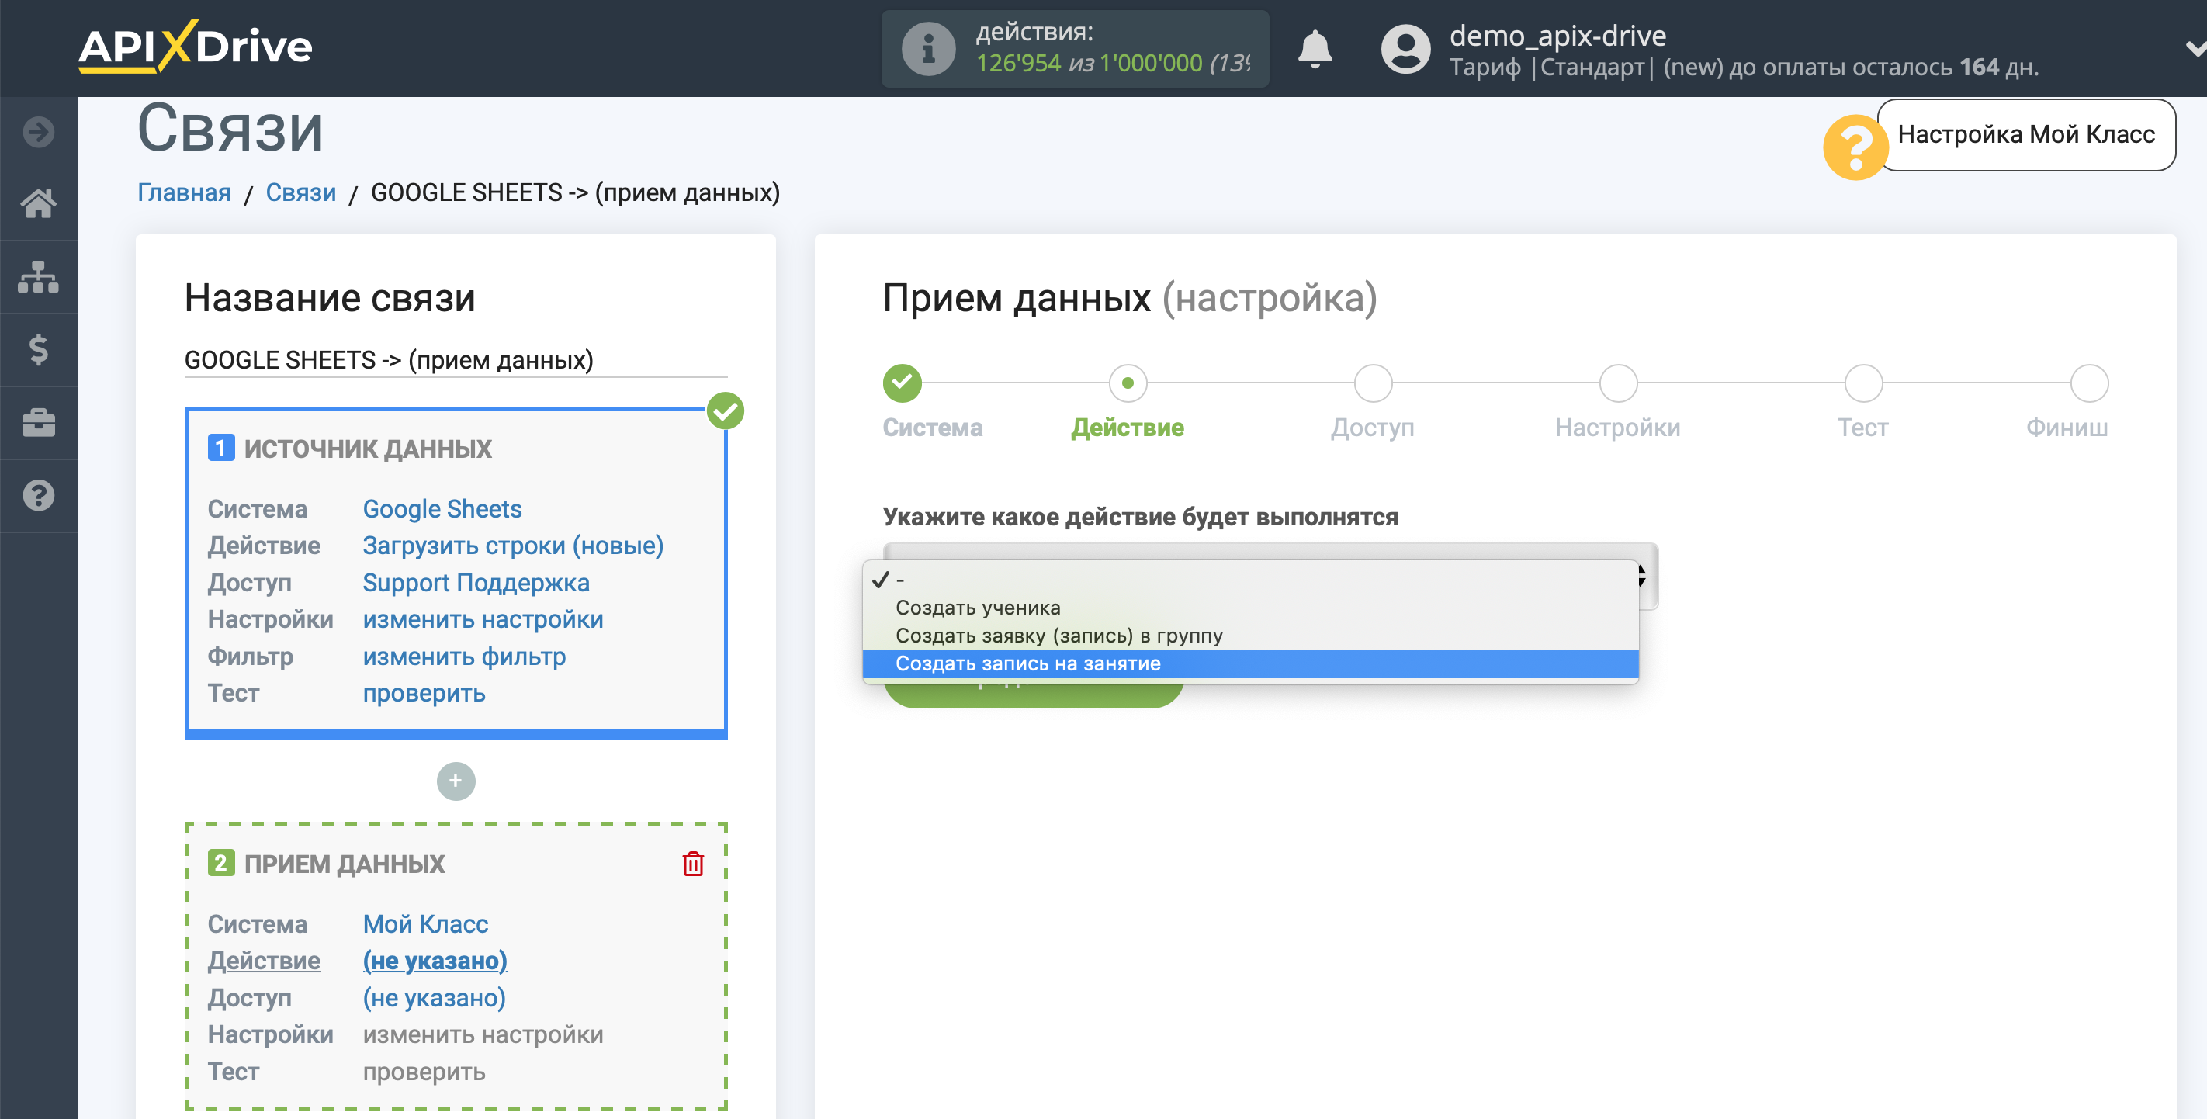Click 'изменить фильтр' link

[463, 657]
